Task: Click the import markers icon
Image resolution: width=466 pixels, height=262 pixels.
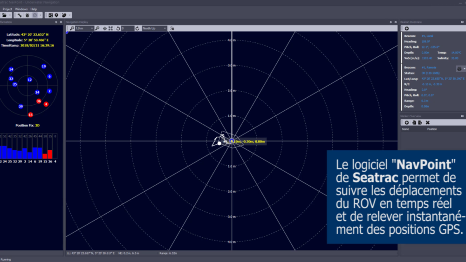Action: (414, 122)
